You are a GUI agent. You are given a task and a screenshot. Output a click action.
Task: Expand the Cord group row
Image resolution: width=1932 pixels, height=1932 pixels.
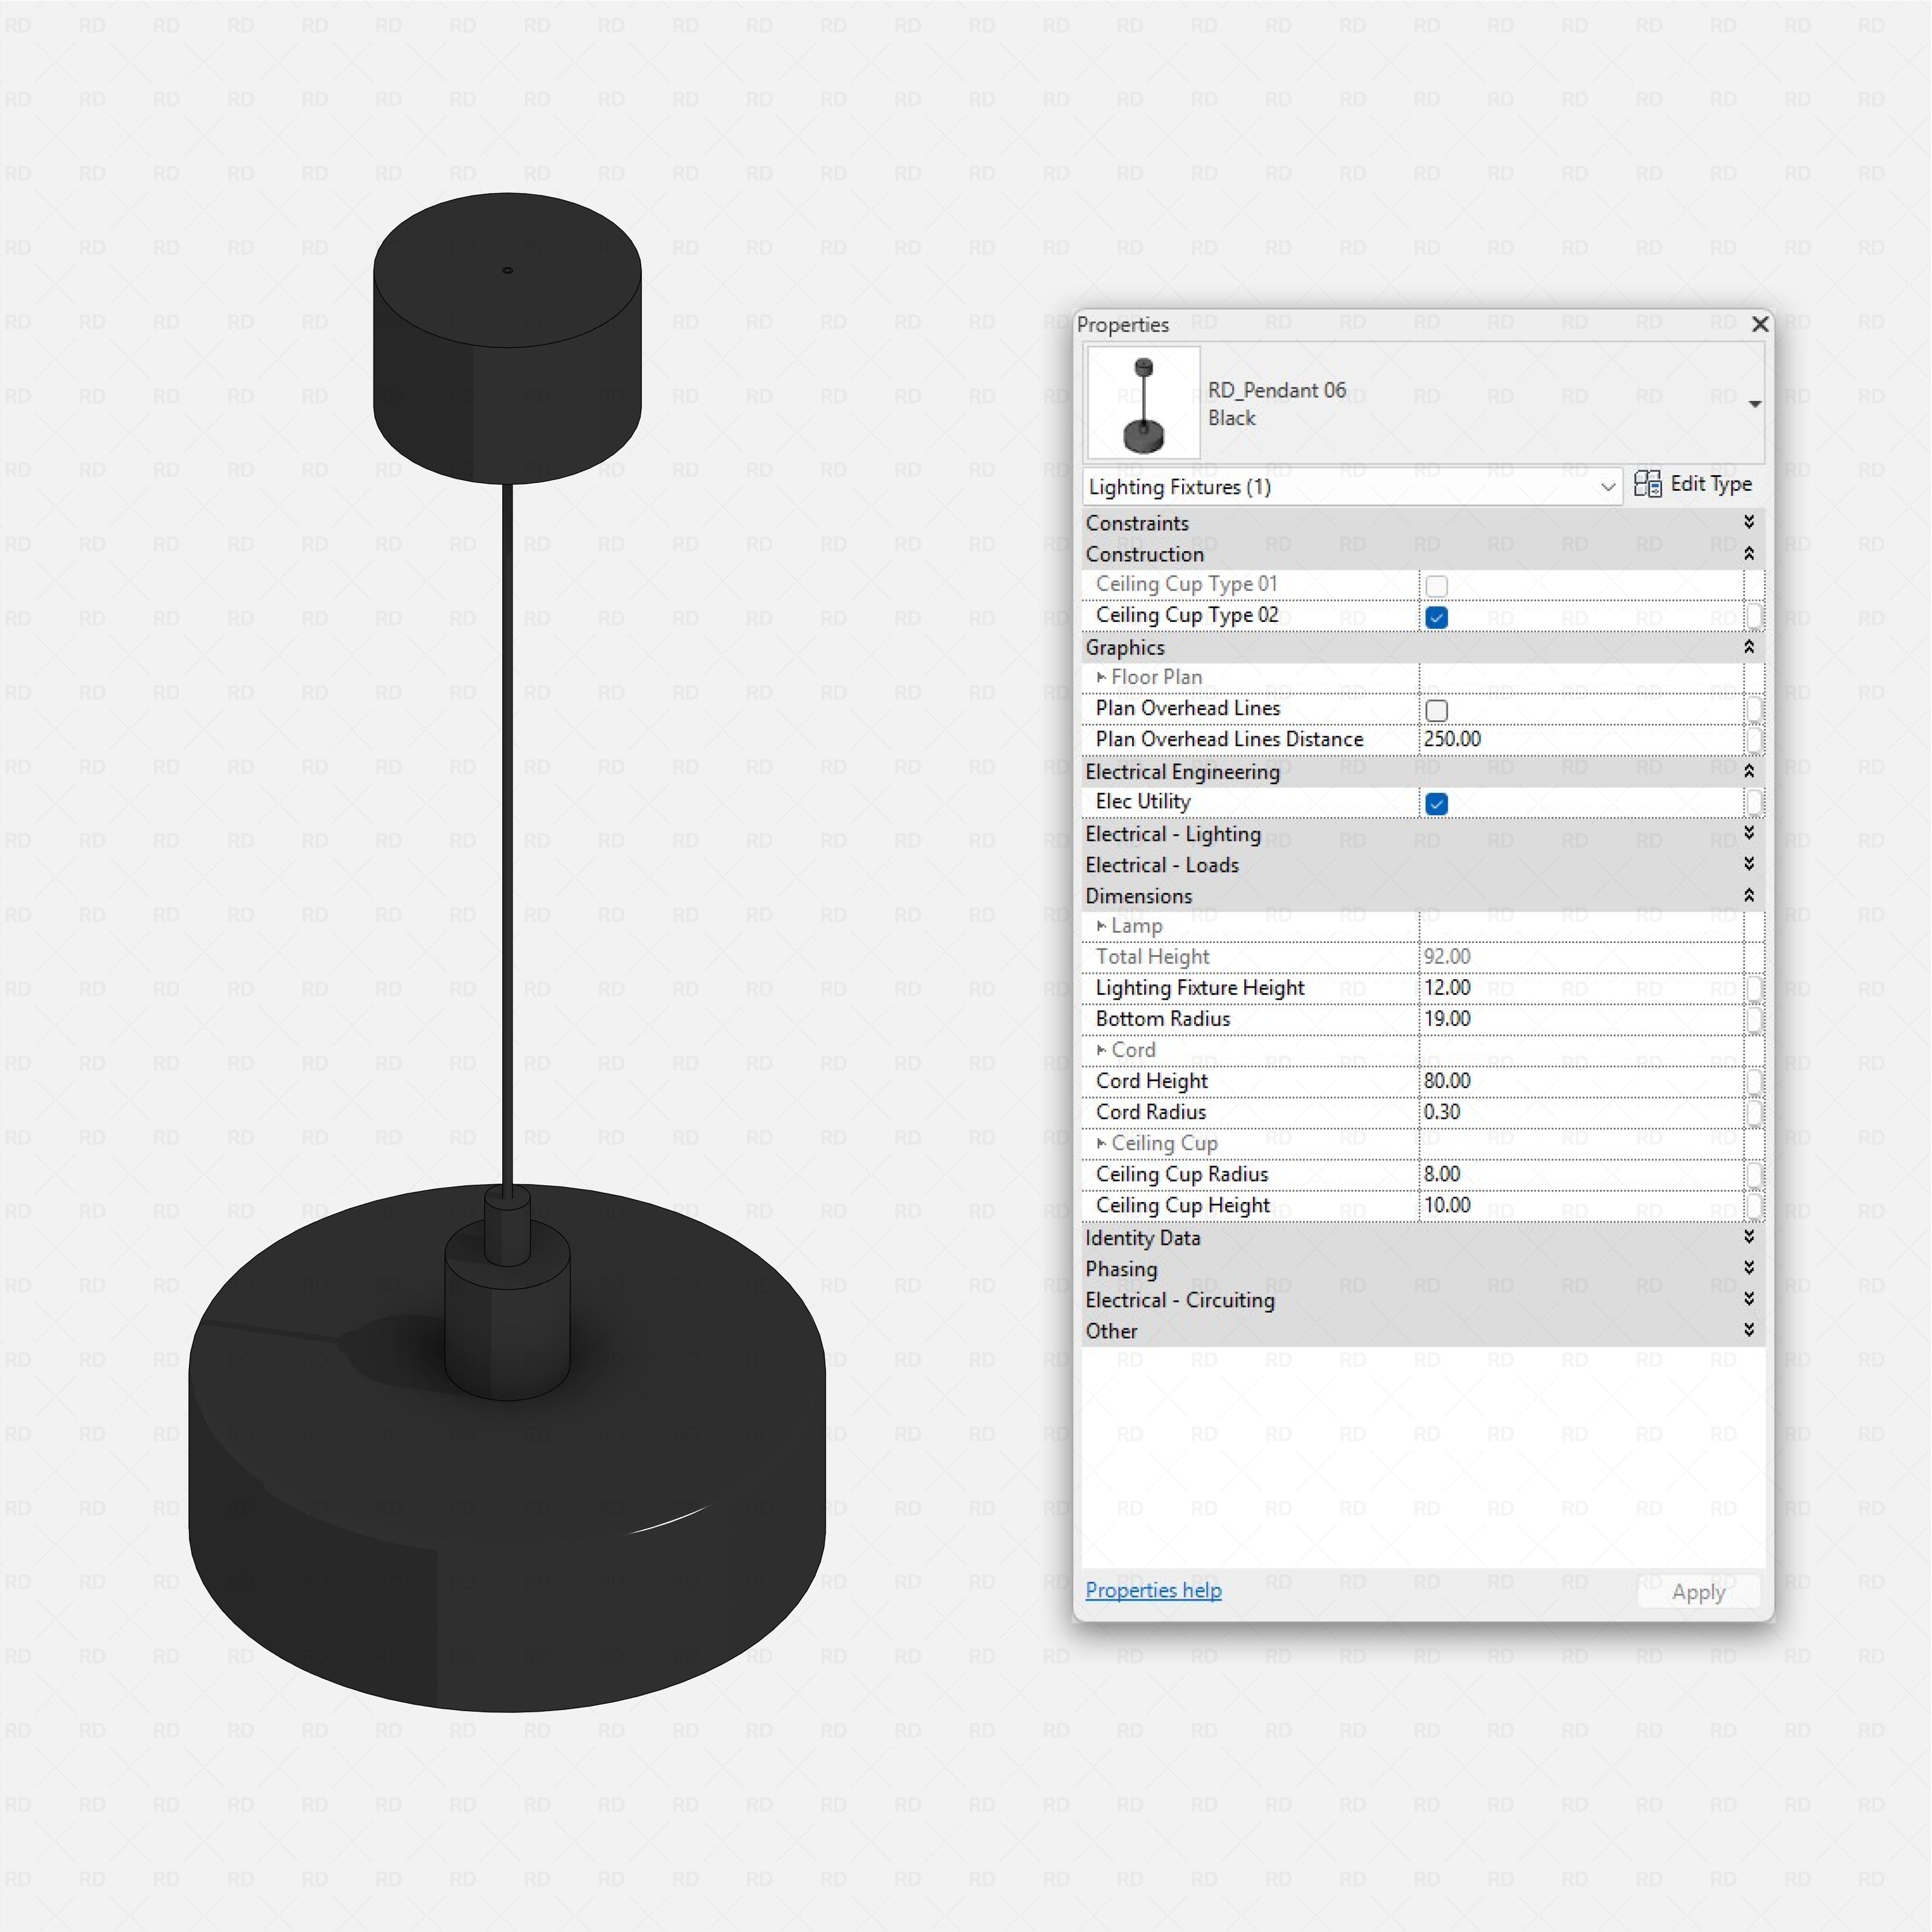pos(1101,1050)
